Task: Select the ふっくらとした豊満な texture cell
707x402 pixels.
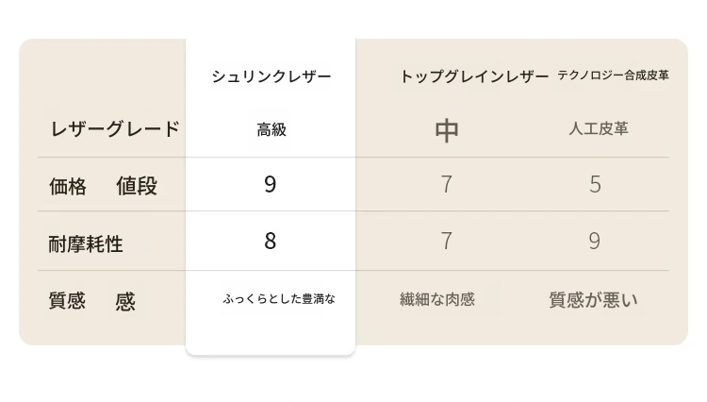Action: point(279,299)
